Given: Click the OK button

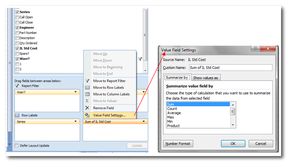Looking at the screenshot, I should [233, 143].
